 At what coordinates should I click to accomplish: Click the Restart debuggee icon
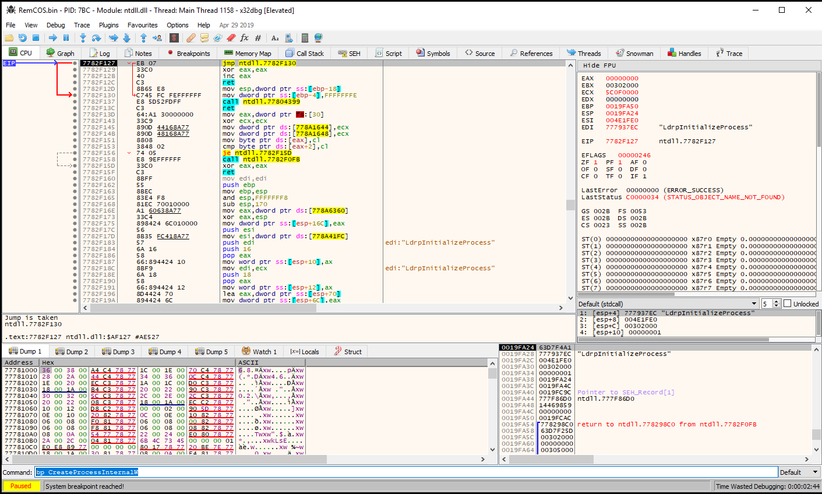(22, 38)
